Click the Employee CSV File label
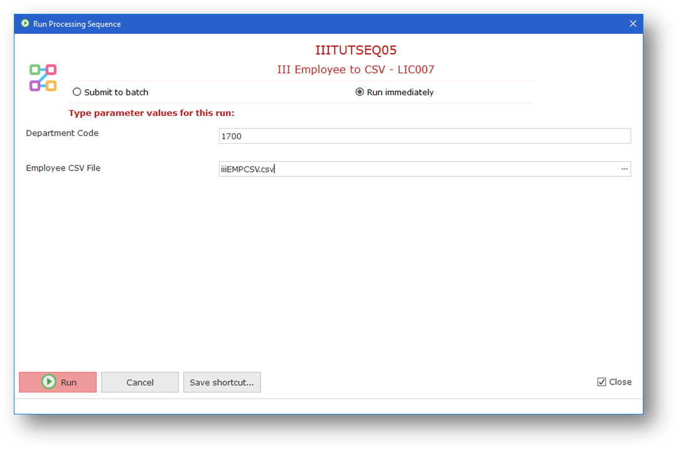 [63, 168]
